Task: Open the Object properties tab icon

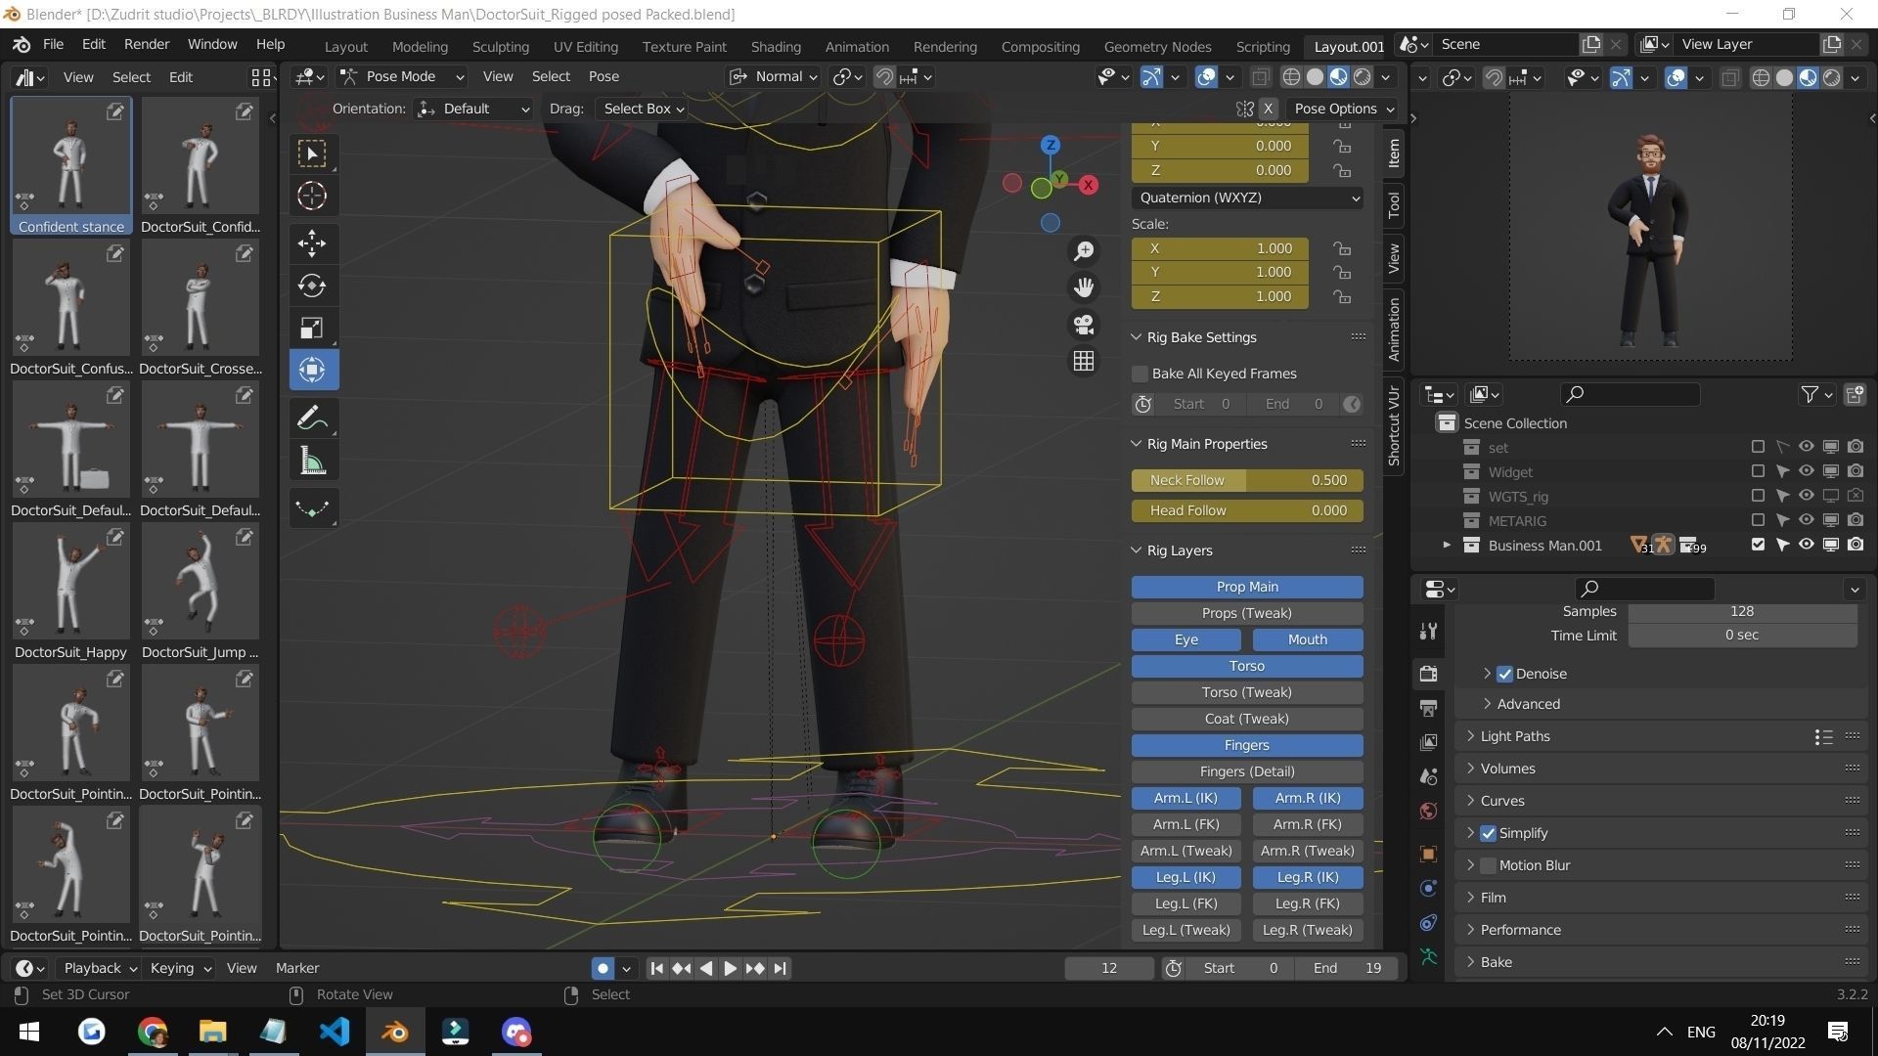Action: tap(1429, 854)
